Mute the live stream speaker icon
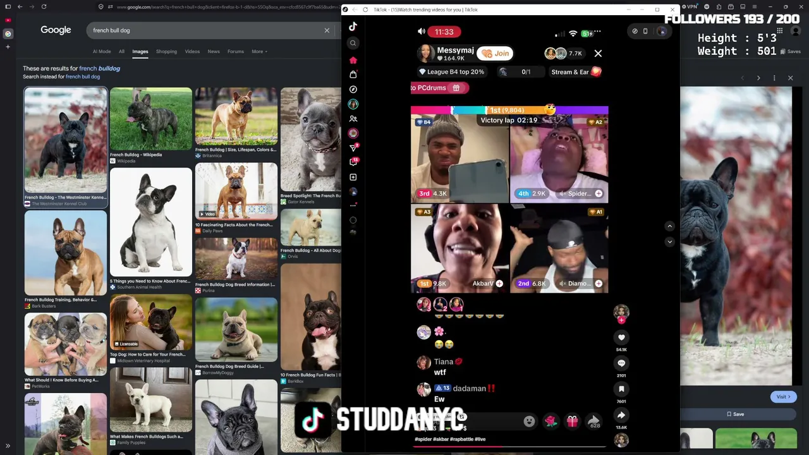Viewport: 809px width, 455px height. 422,32
